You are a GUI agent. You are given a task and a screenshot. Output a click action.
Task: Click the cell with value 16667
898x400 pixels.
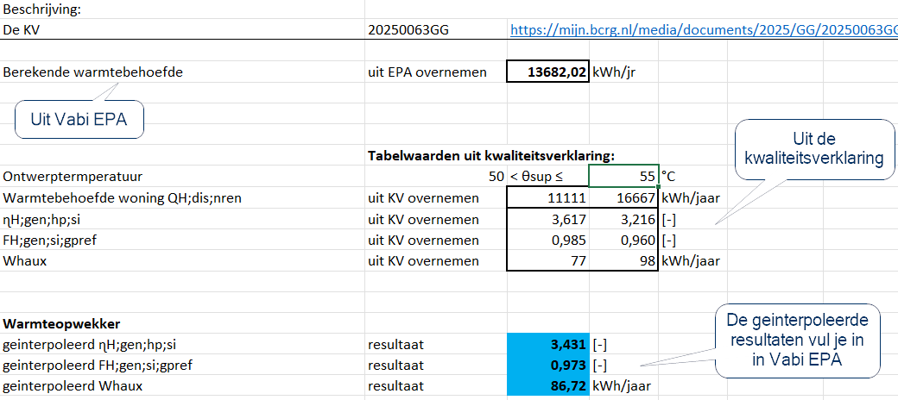point(624,197)
